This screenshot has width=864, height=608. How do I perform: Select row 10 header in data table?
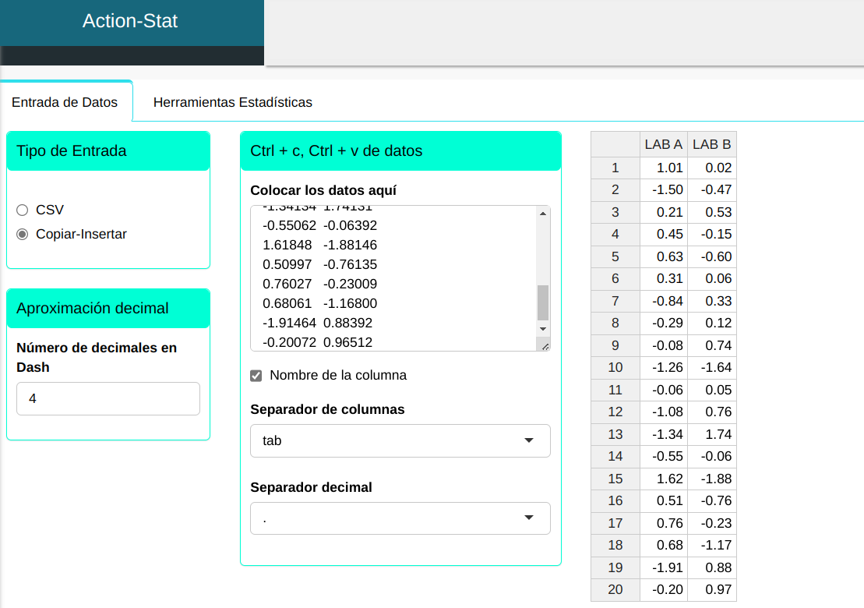pos(615,367)
